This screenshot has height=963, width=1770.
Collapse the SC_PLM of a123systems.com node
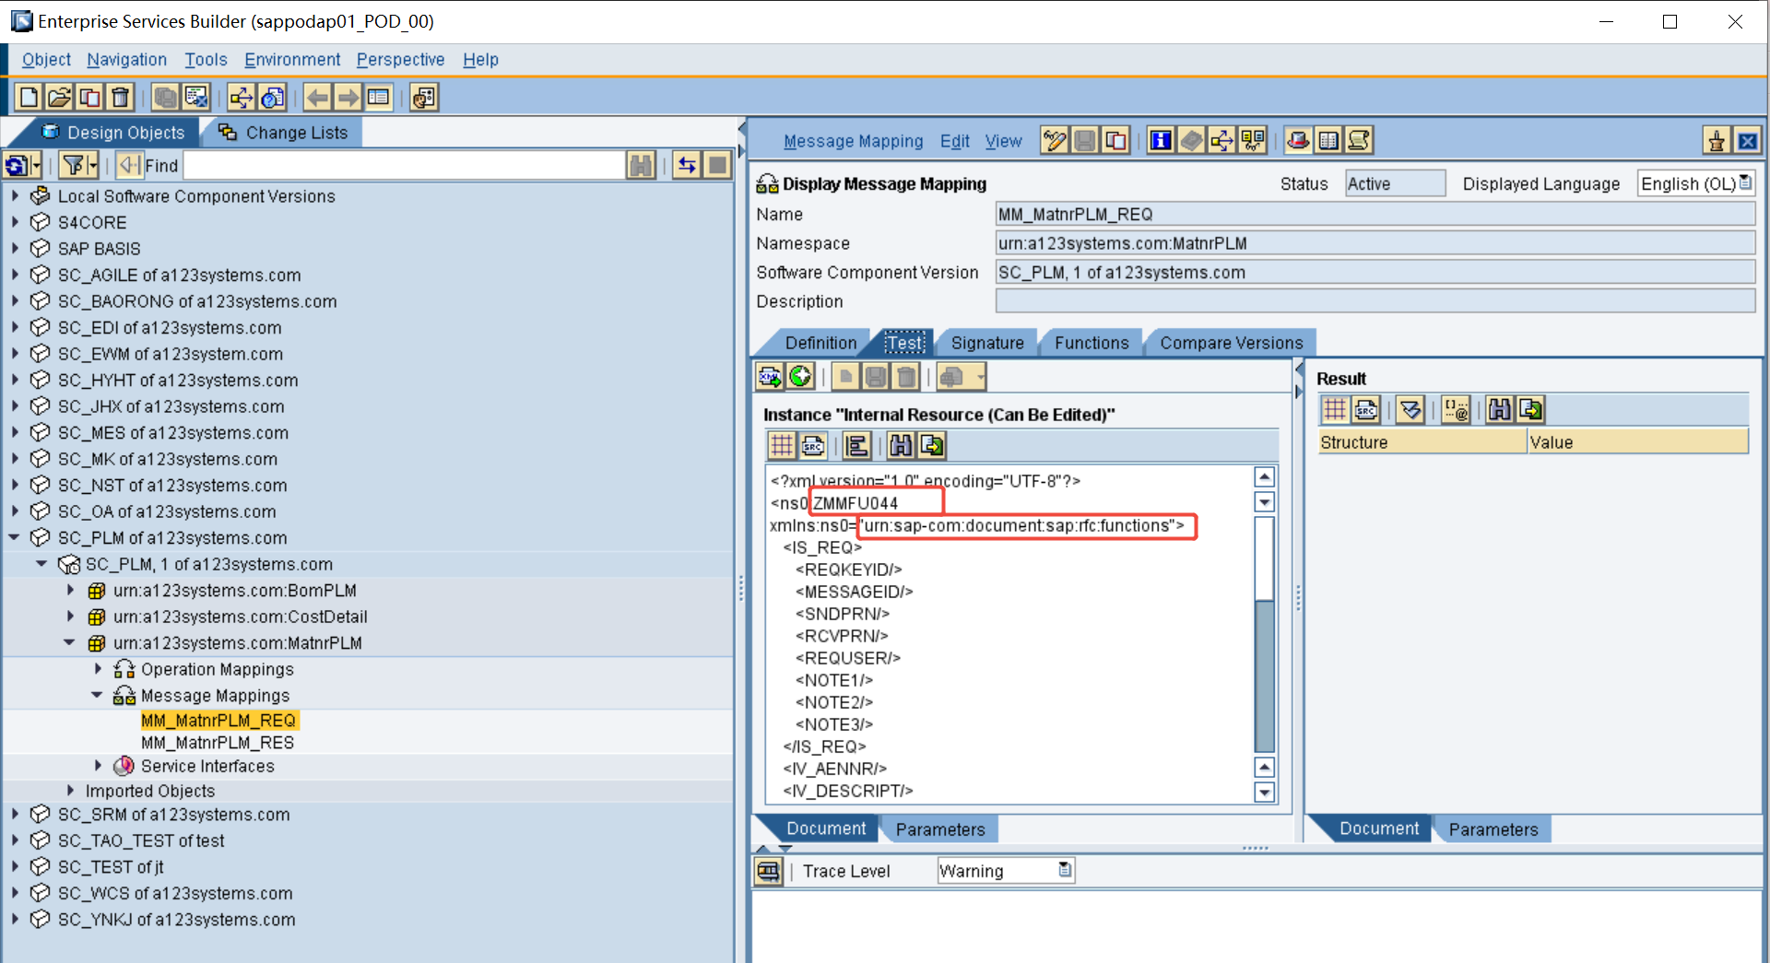15,537
